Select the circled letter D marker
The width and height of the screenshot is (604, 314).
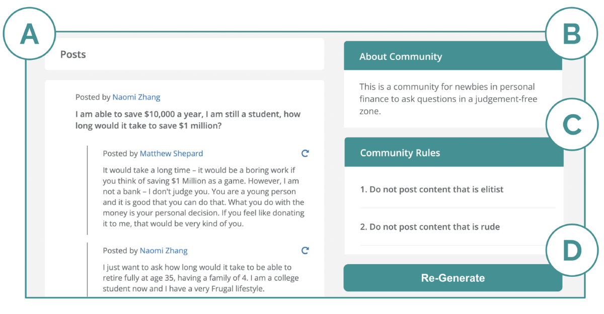tap(571, 250)
